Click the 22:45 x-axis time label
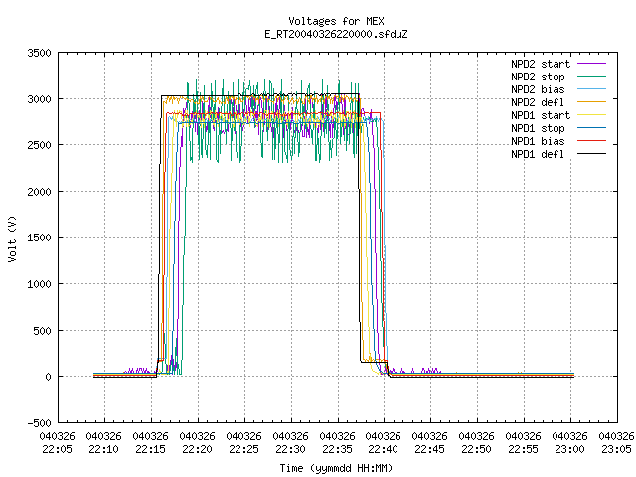 coord(429,450)
